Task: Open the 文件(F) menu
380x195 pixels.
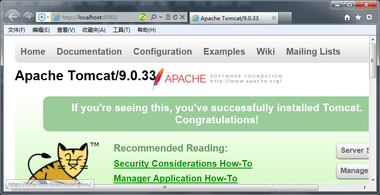Action: [x=17, y=30]
